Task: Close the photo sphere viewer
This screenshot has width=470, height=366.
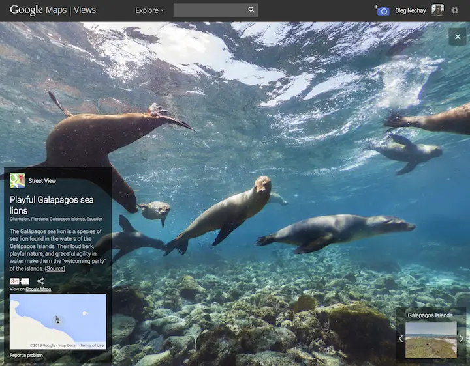Action: pos(458,36)
